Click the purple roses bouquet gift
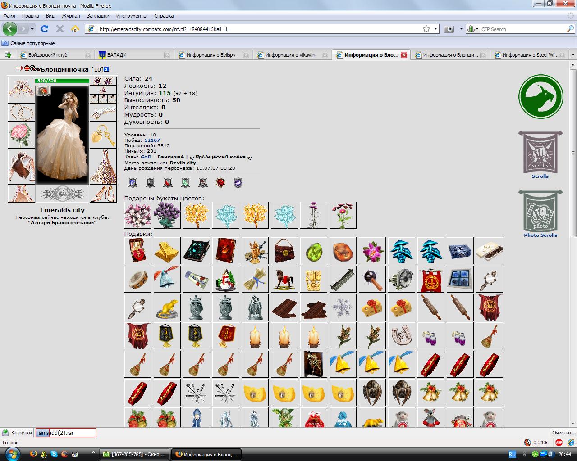Image resolution: width=577 pixels, height=461 pixels. point(167,215)
